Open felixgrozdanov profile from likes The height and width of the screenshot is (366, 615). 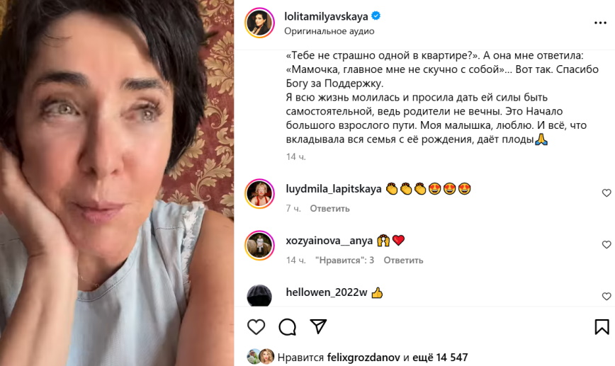[363, 358]
